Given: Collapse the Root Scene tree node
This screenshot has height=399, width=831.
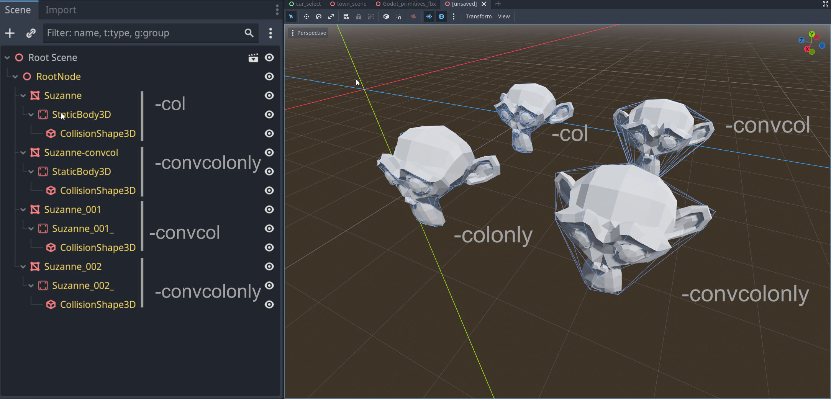Looking at the screenshot, I should click(7, 58).
